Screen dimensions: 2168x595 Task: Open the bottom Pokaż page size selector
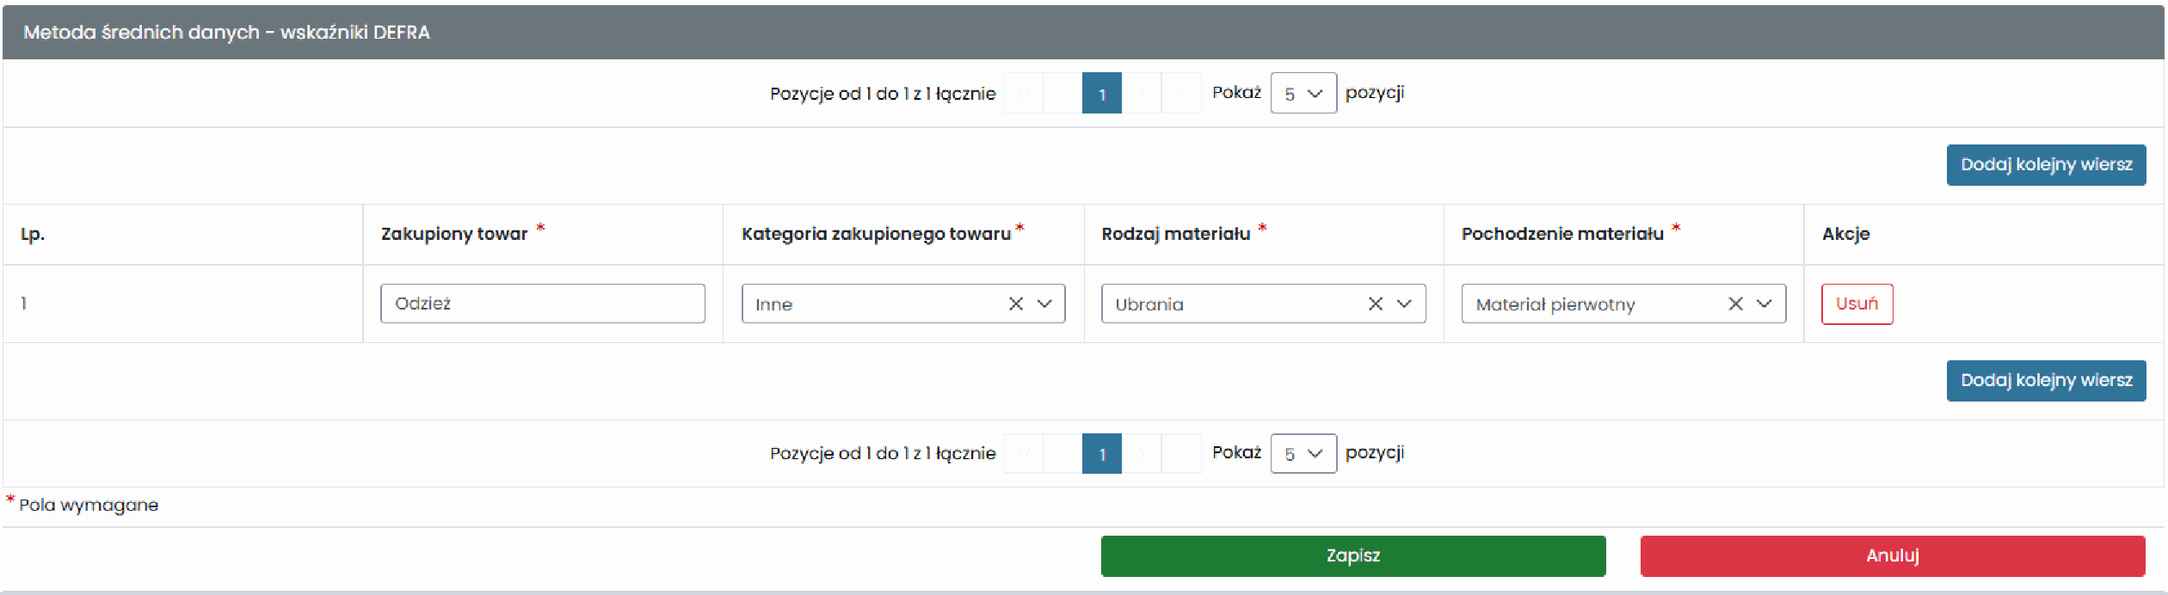tap(1303, 453)
